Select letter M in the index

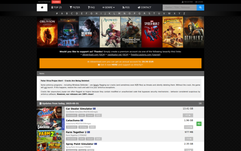pyautogui.click(x=119, y=14)
